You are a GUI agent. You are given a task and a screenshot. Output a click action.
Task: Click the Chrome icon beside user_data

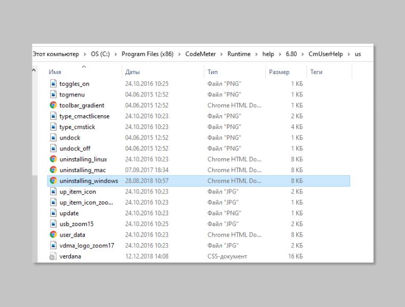(53, 235)
